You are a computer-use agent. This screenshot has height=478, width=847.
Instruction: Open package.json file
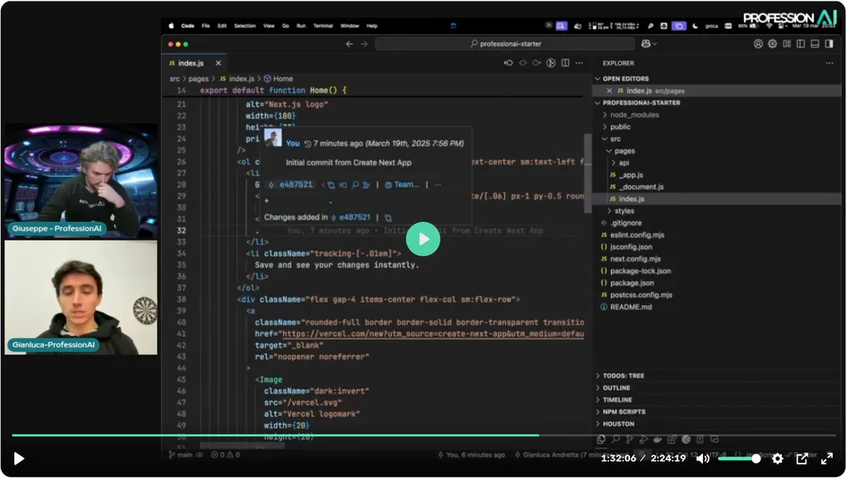[632, 283]
